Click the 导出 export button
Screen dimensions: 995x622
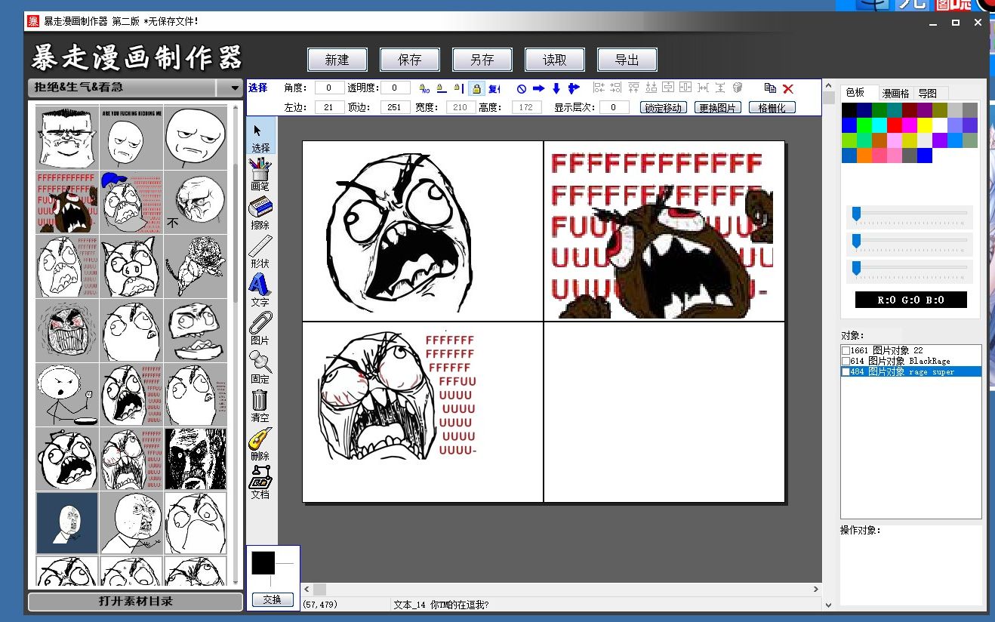pyautogui.click(x=627, y=60)
